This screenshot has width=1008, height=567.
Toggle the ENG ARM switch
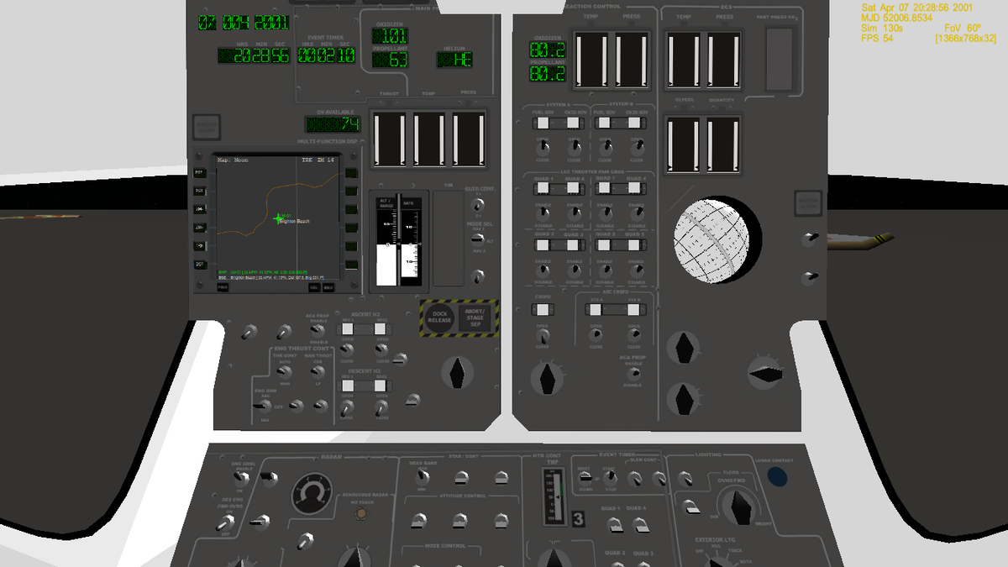click(x=262, y=407)
